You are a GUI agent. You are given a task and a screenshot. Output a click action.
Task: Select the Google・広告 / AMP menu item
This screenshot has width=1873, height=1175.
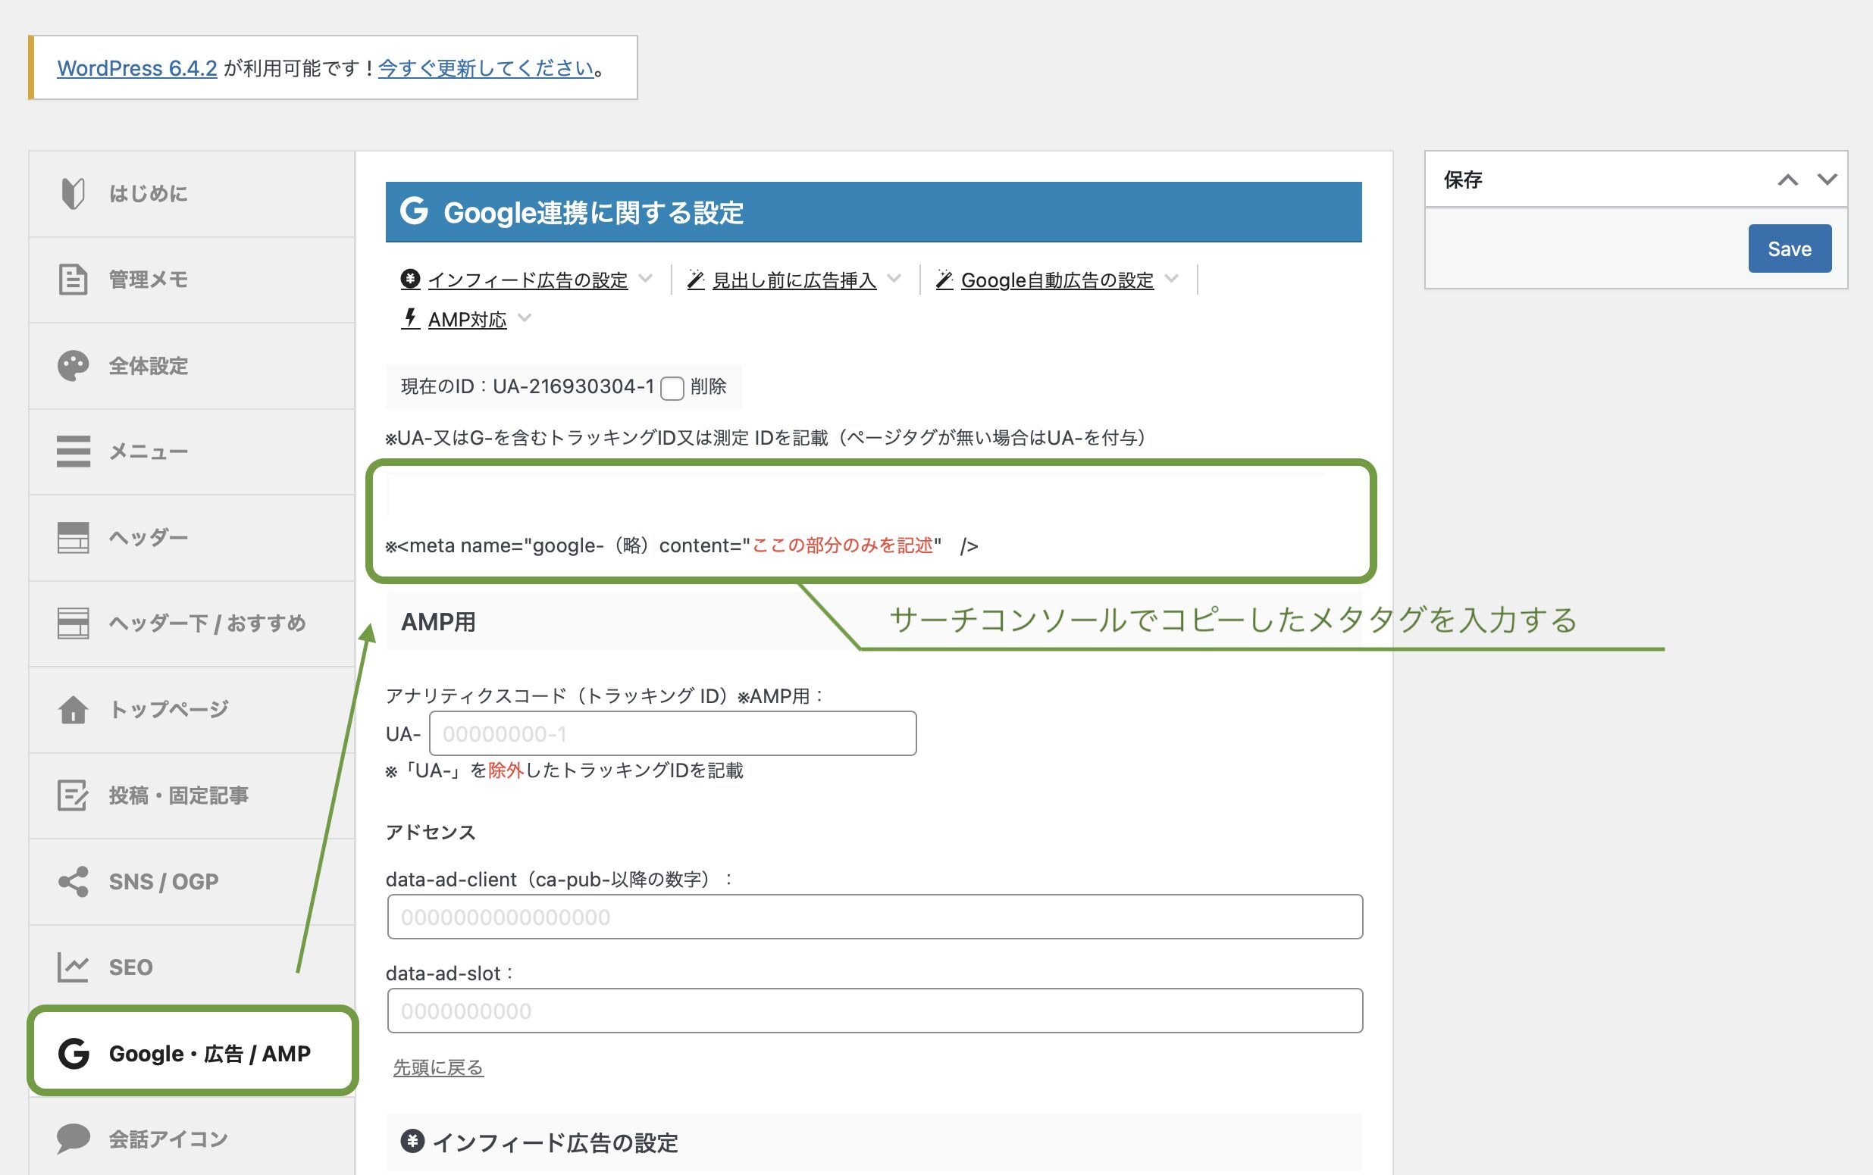coord(193,1053)
